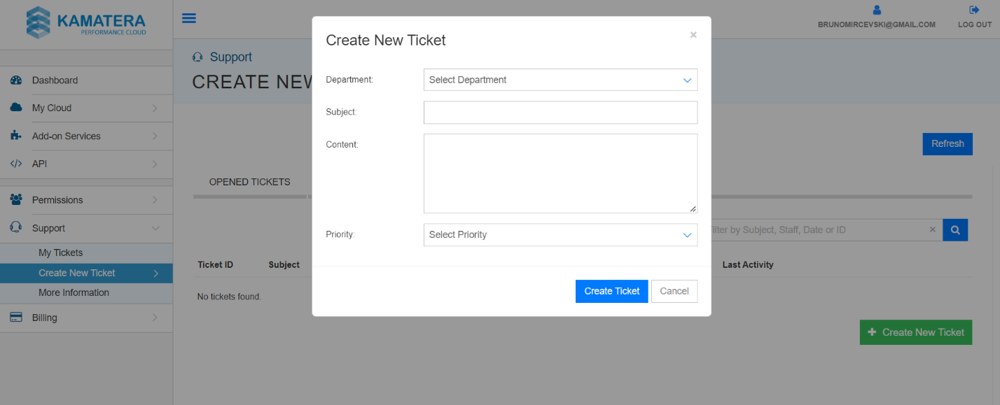This screenshot has height=405, width=1000.
Task: Expand the My Cloud submenu chevron
Action: point(155,108)
